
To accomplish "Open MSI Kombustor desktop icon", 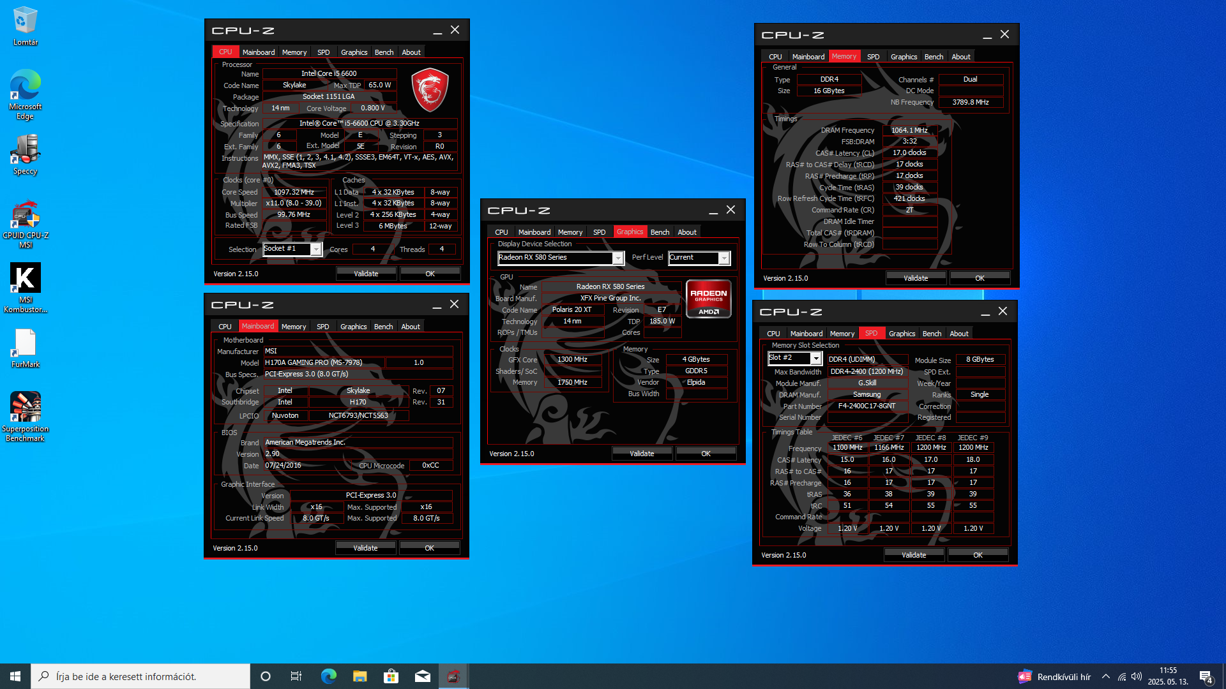I will coord(25,288).
